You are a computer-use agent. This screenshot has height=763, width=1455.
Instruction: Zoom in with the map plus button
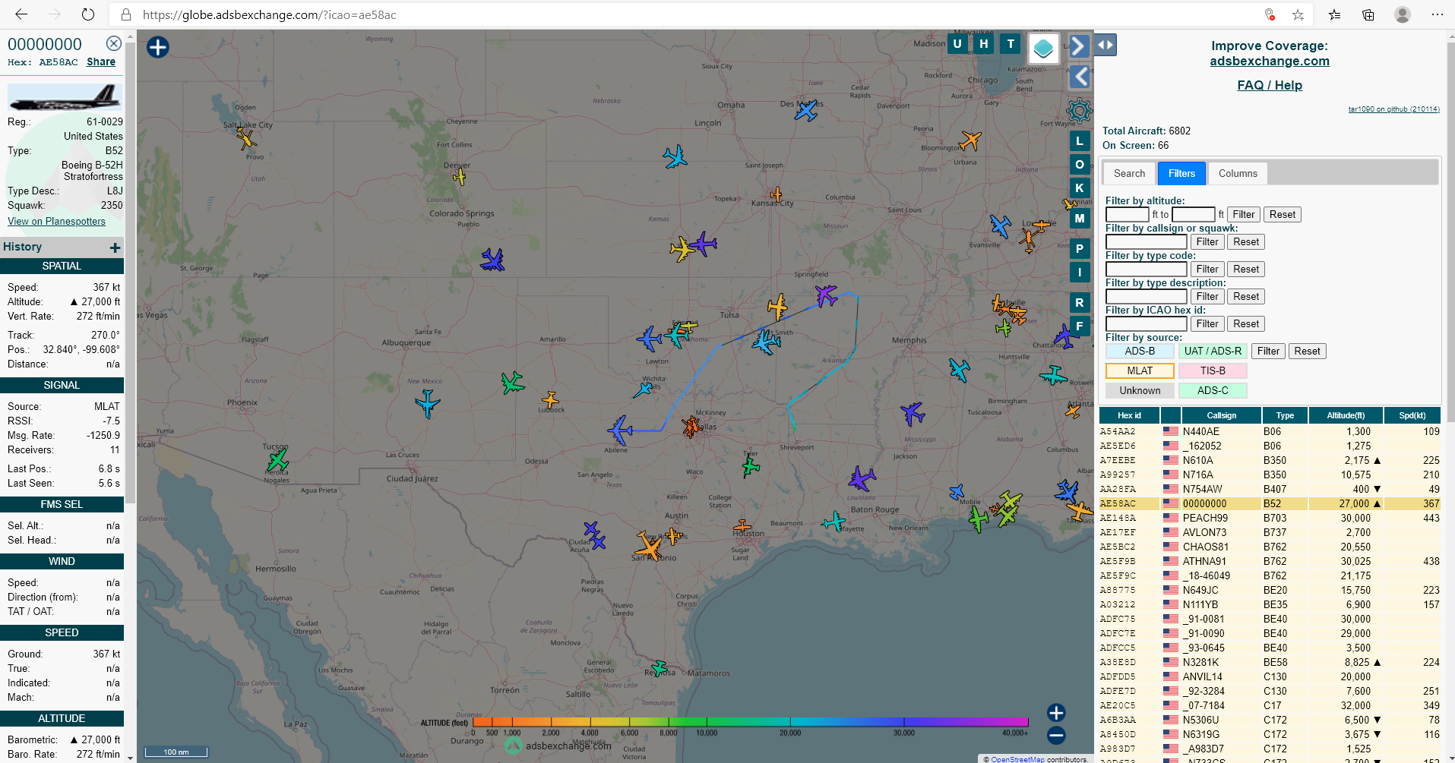[1056, 712]
